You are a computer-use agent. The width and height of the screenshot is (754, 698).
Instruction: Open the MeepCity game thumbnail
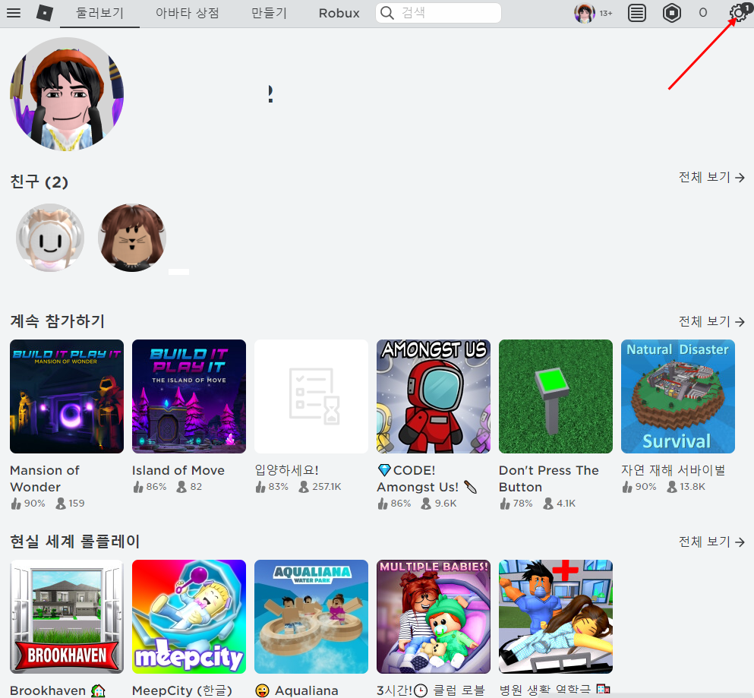click(189, 617)
